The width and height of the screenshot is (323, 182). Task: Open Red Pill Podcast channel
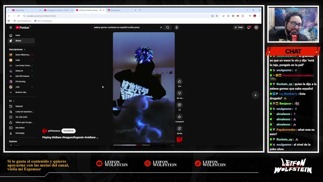[21, 76]
